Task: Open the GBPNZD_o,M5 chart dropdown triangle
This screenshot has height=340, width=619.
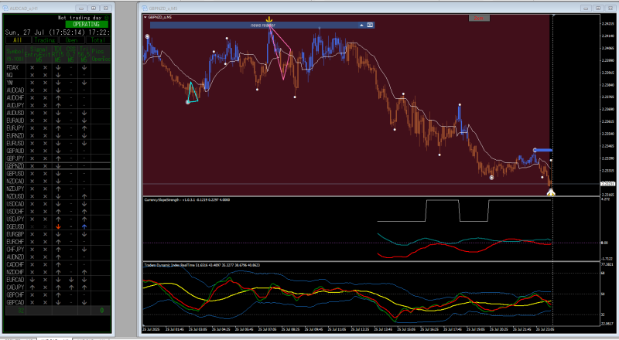Action: pos(145,17)
